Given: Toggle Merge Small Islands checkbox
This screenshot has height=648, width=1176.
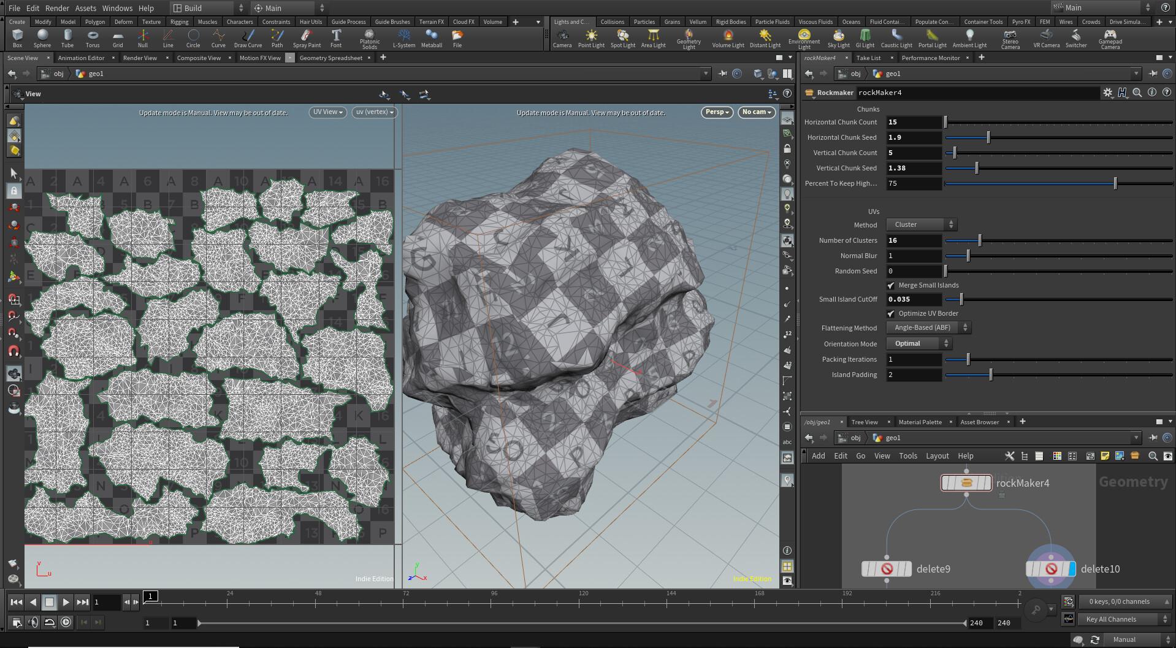Looking at the screenshot, I should (x=891, y=286).
